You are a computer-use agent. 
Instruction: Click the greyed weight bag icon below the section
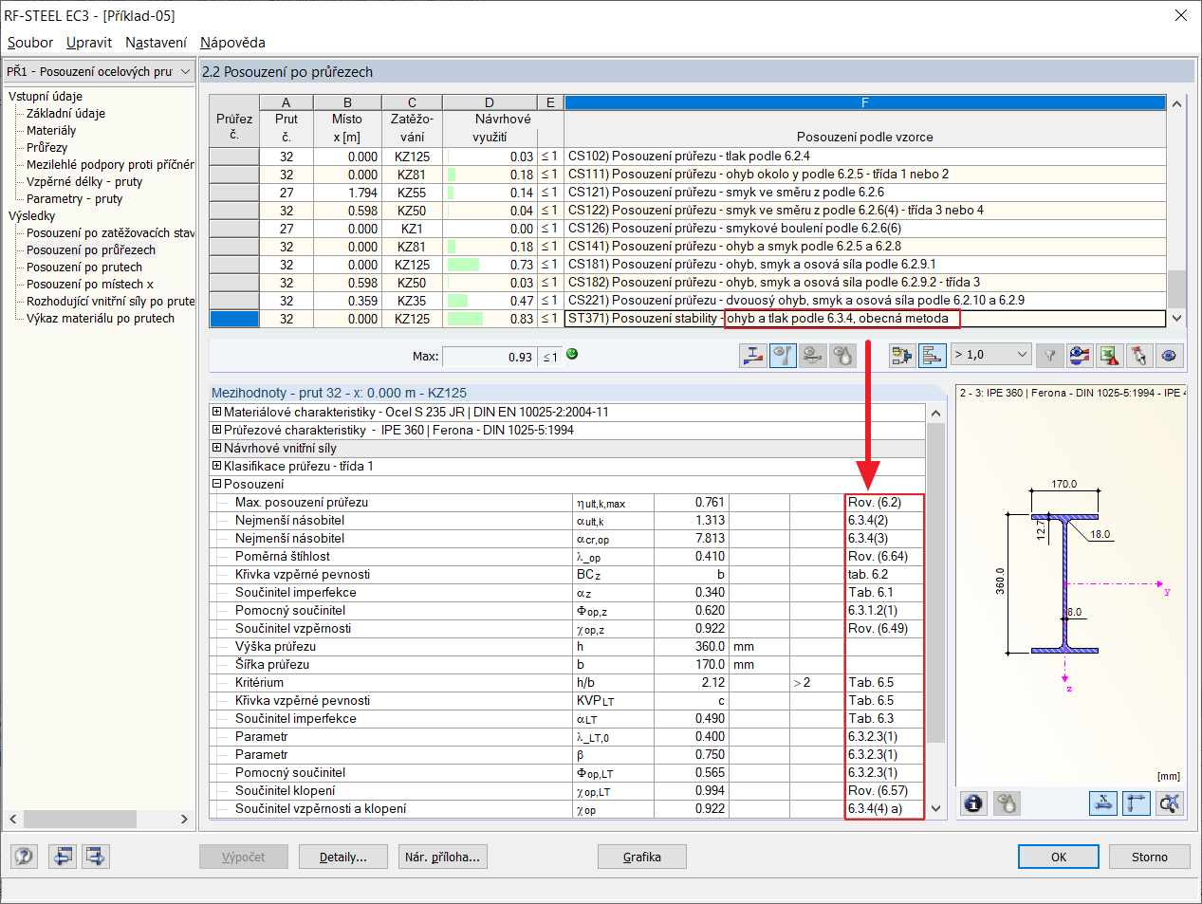(1007, 803)
